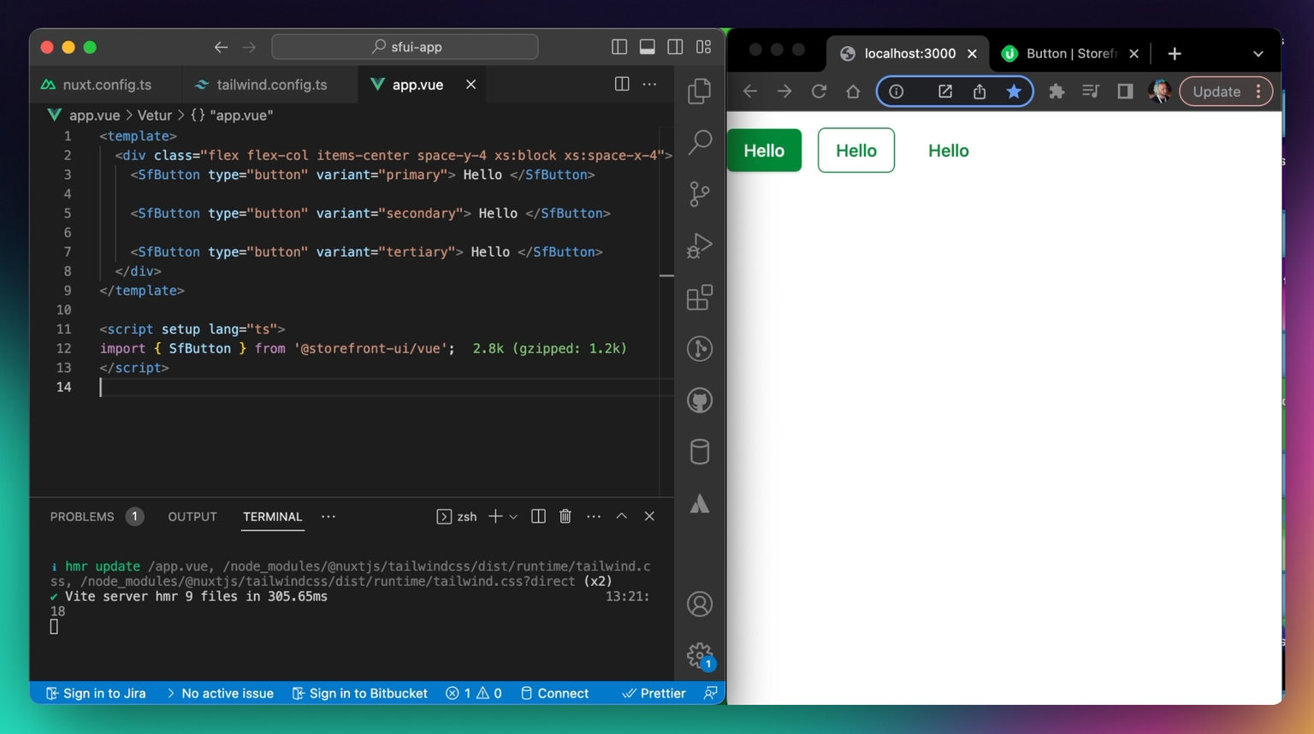Click Sign in to Jira status item
The width and height of the screenshot is (1314, 734).
96,694
